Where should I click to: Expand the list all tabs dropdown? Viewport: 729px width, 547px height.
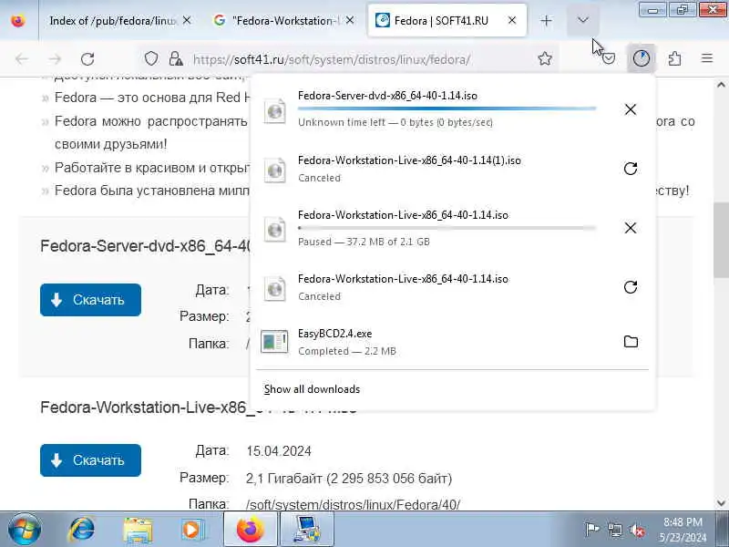click(583, 20)
